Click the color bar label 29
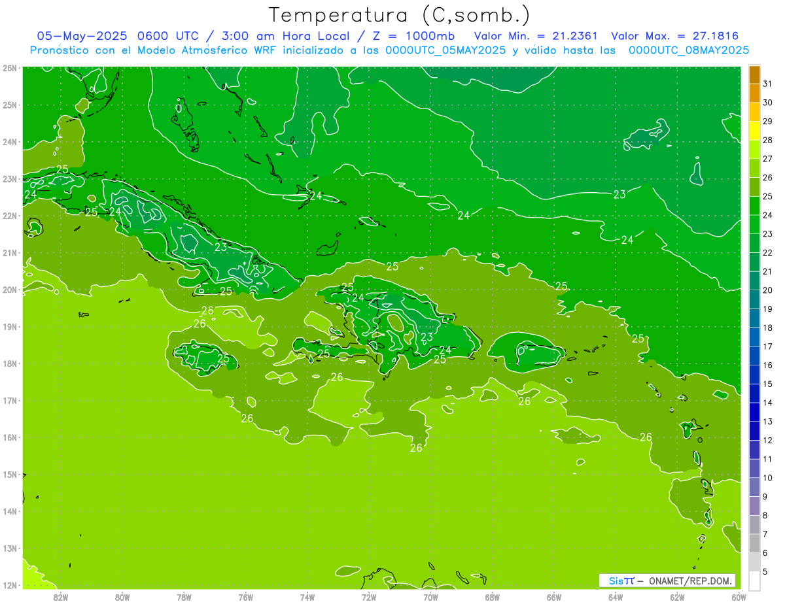The image size is (785, 606). (x=767, y=122)
